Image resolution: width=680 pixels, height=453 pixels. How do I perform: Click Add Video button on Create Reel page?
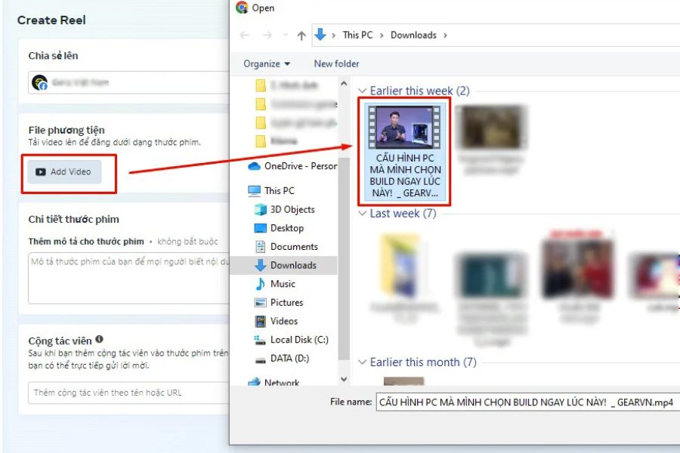[65, 171]
